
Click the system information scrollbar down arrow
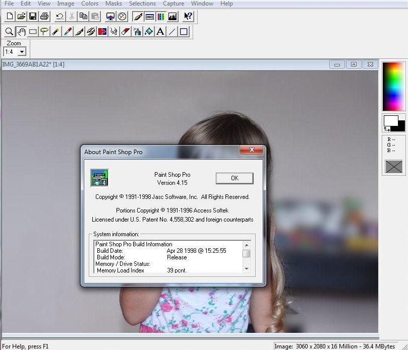click(x=247, y=269)
